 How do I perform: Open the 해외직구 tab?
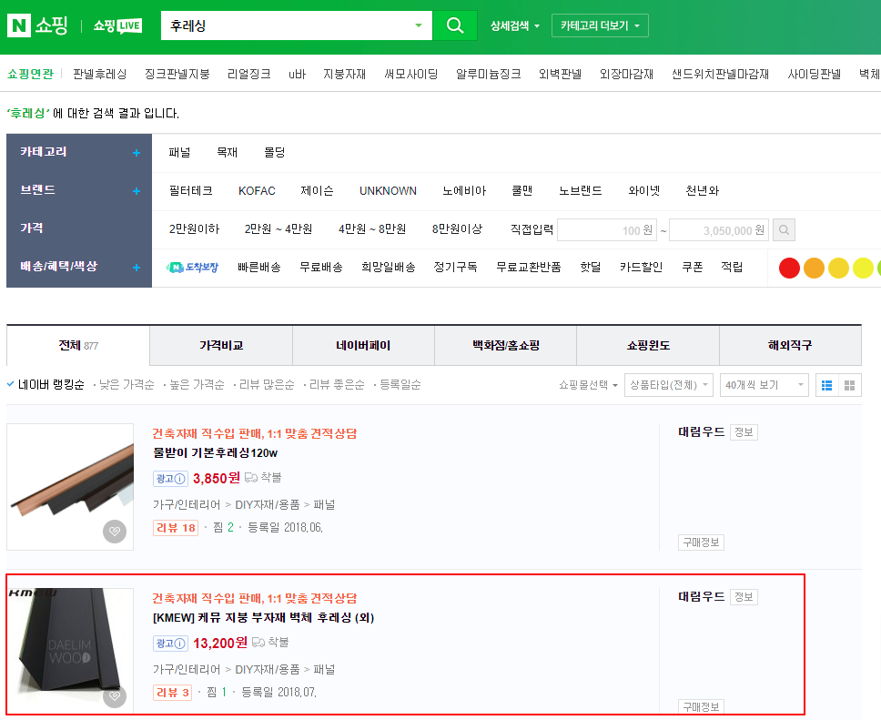click(790, 344)
